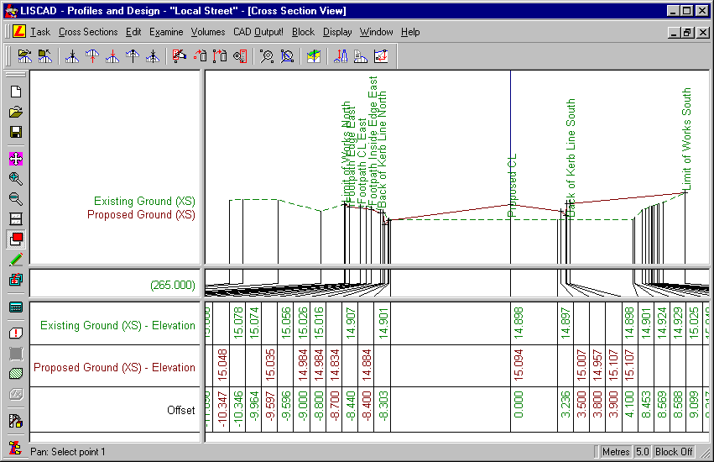This screenshot has width=714, height=462.
Task: Open the Volumes menu
Action: click(x=207, y=32)
